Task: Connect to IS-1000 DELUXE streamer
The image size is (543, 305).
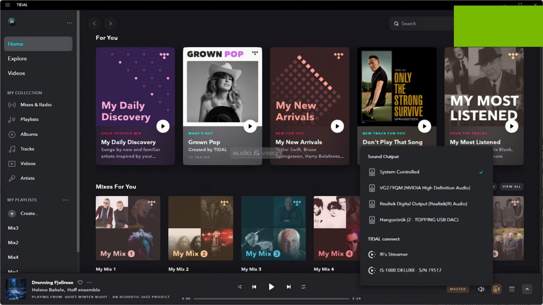Action: click(x=426, y=270)
